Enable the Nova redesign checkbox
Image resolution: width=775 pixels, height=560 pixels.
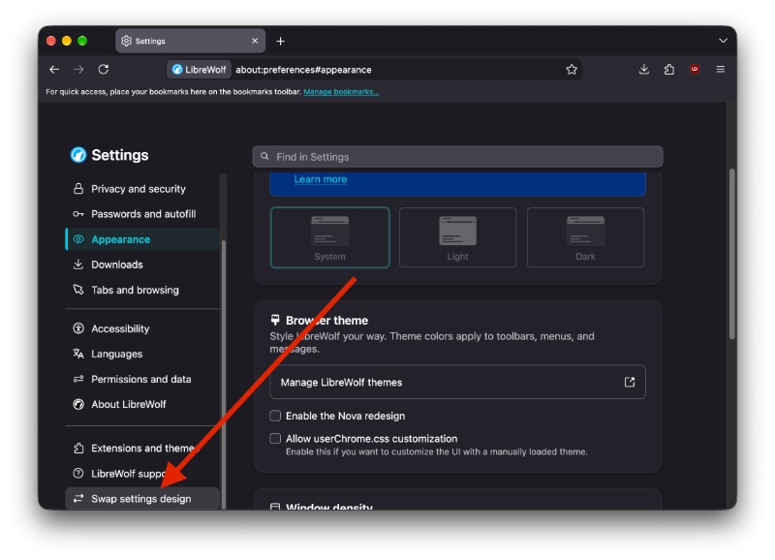275,416
